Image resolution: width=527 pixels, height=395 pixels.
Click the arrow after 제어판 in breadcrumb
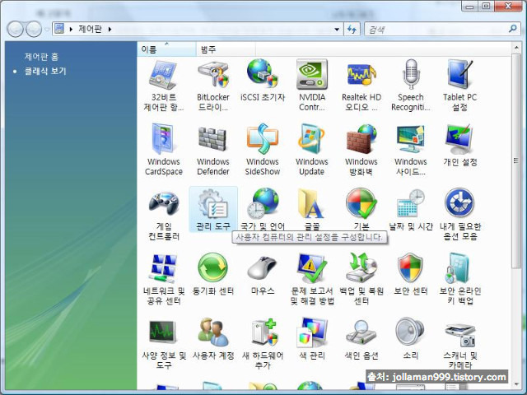pyautogui.click(x=110, y=30)
